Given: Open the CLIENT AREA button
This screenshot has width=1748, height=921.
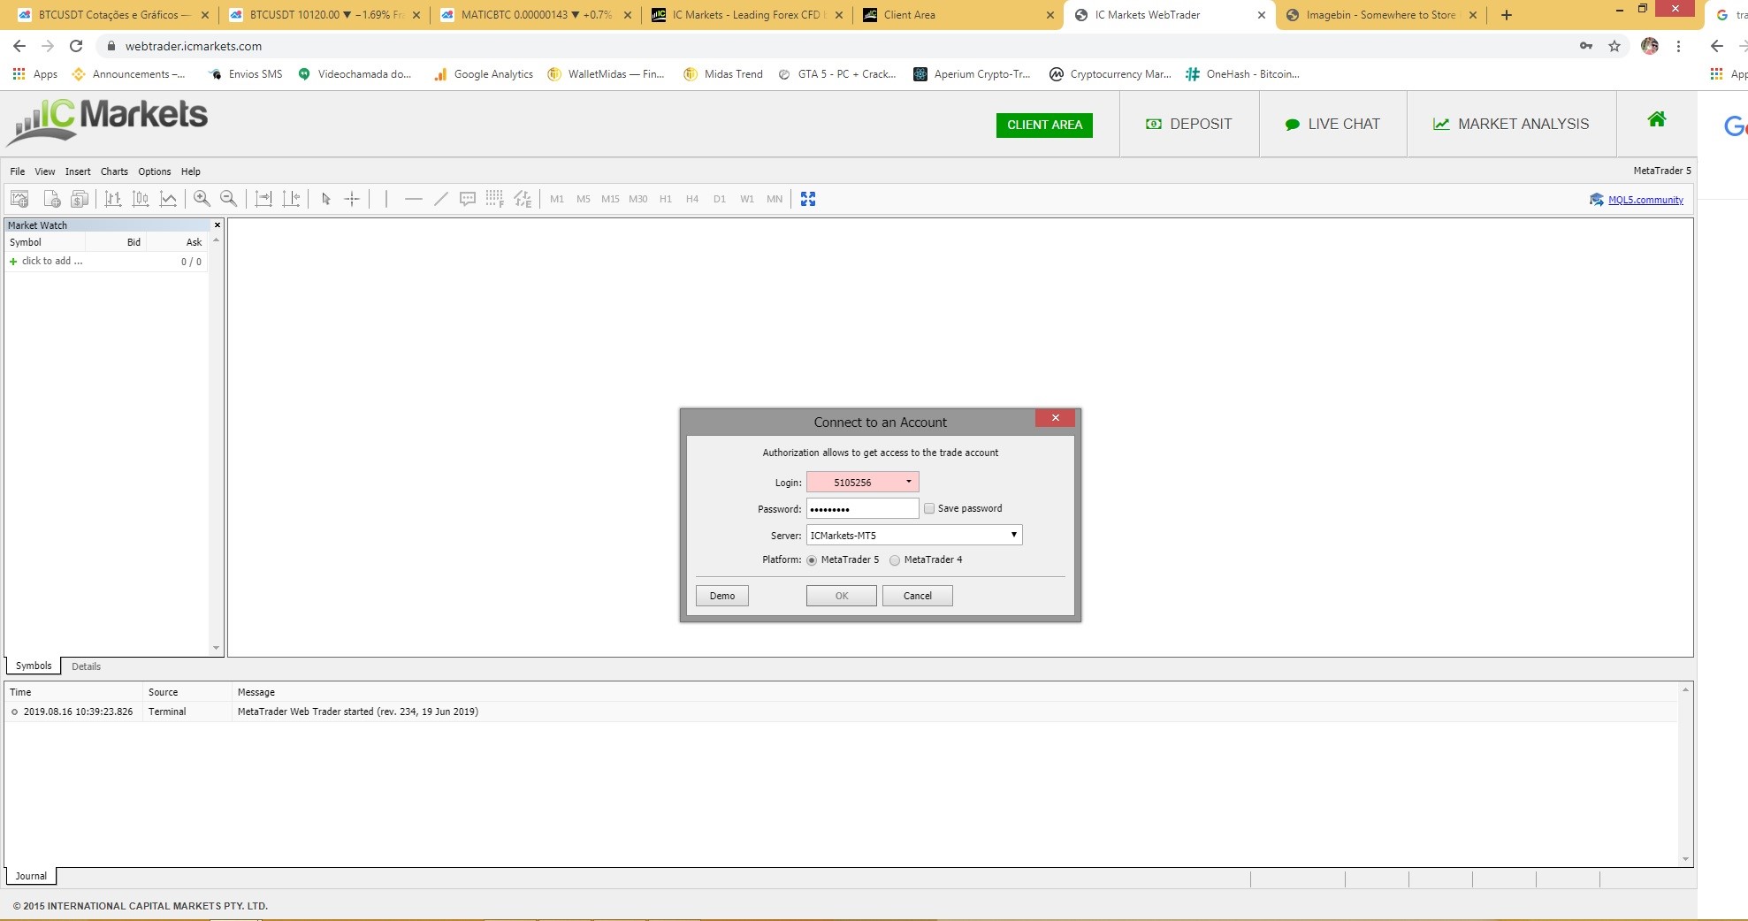Looking at the screenshot, I should 1044,125.
